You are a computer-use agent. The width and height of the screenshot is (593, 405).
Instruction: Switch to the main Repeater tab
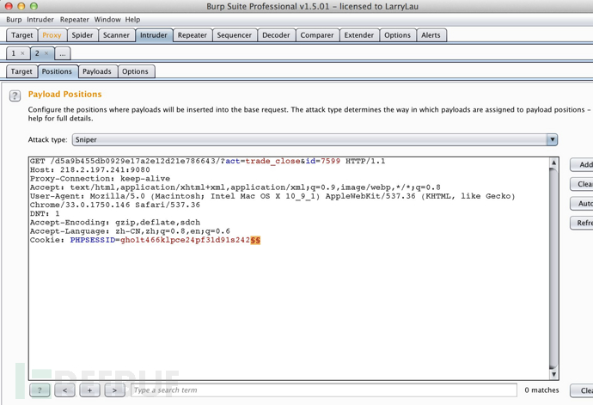[193, 35]
